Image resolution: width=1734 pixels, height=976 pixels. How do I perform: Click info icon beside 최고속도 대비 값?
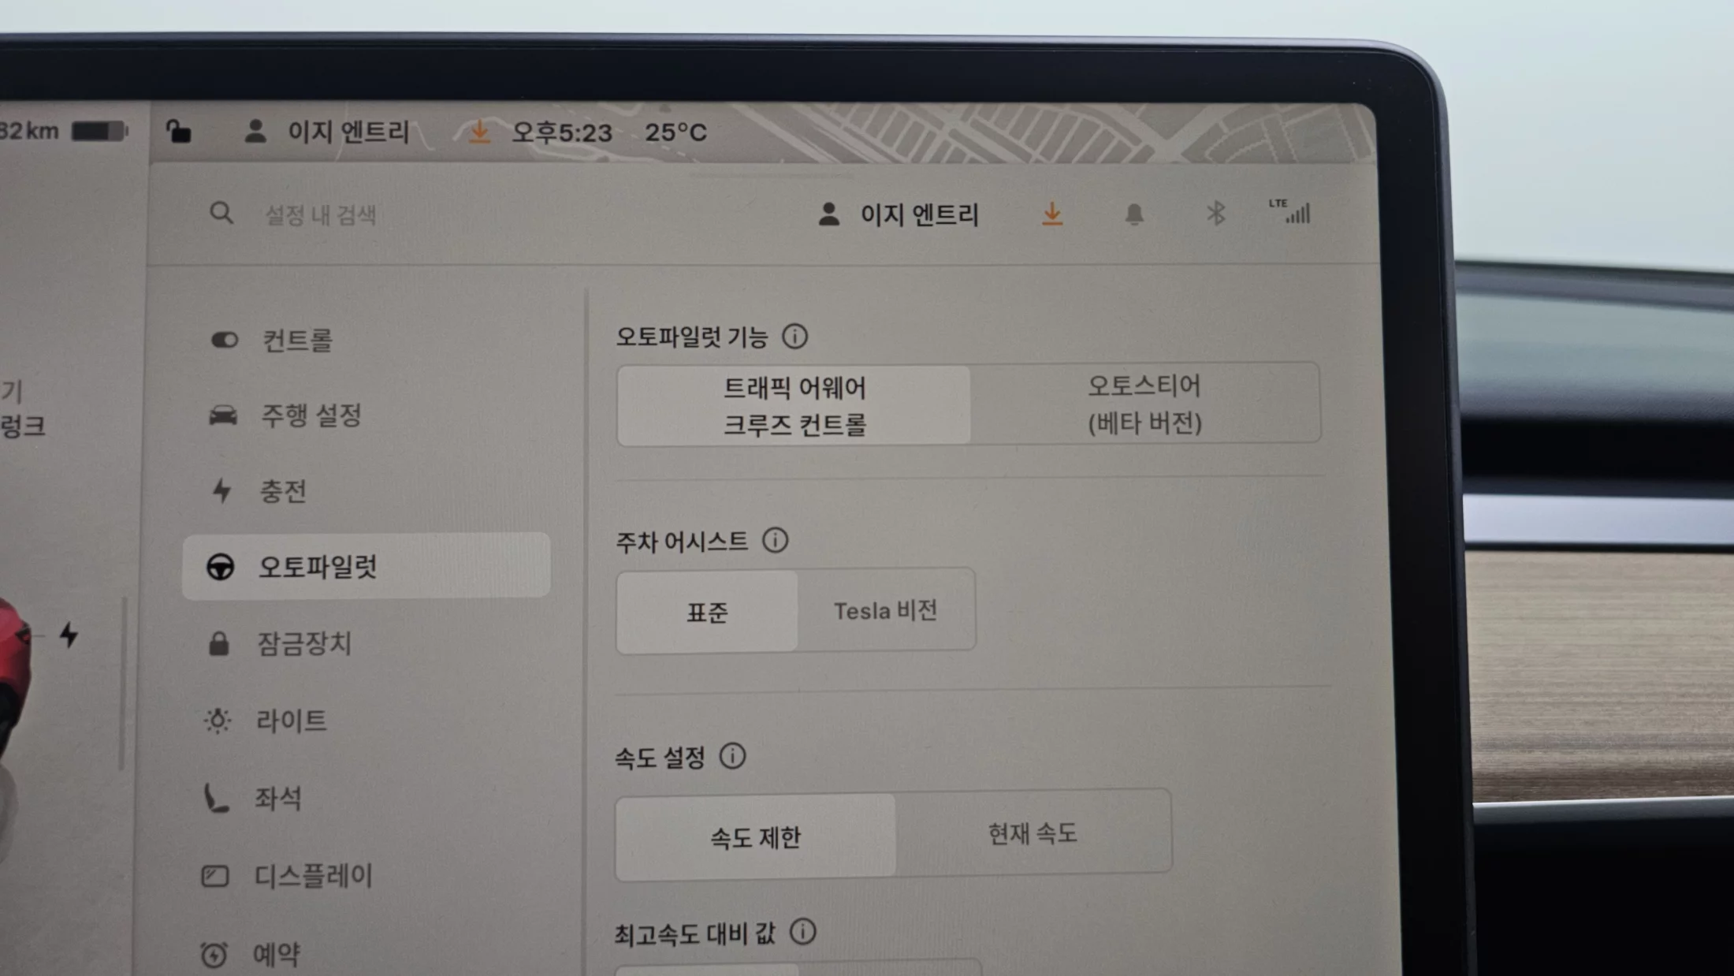[802, 932]
